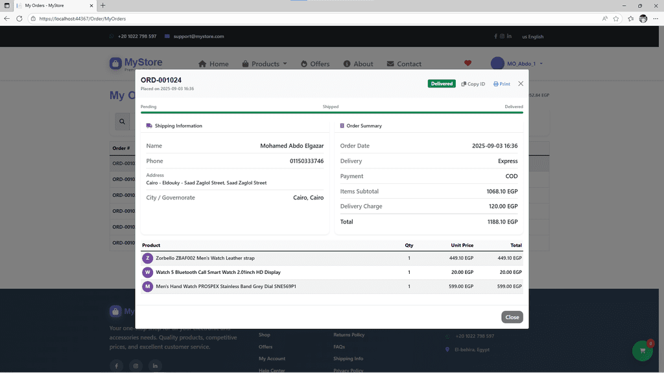Click the search icon on orders page
Screen dimensions: 664x373
pos(122,121)
